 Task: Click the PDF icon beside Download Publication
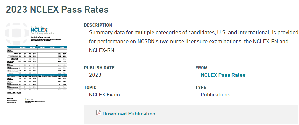[x=99, y=113]
